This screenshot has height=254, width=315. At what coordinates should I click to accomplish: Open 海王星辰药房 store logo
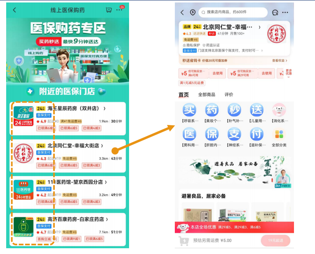coord(24,116)
